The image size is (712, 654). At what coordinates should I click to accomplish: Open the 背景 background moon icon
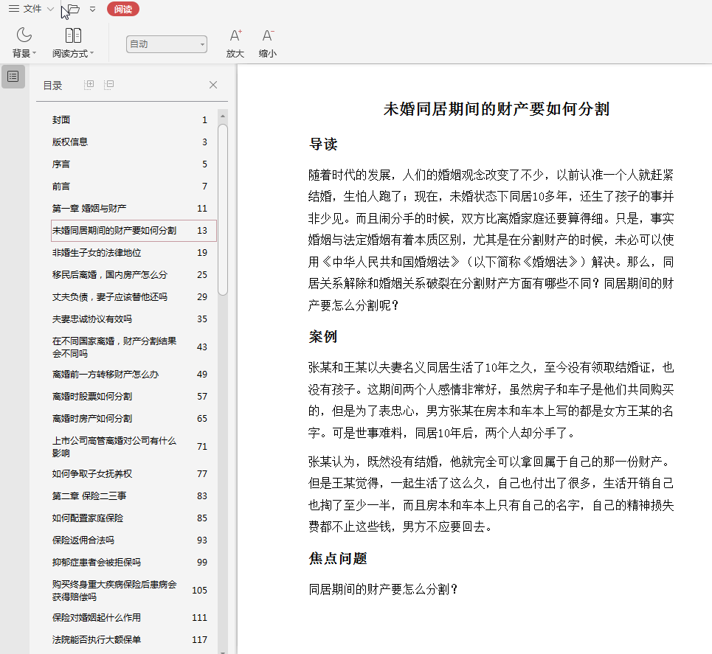(24, 35)
